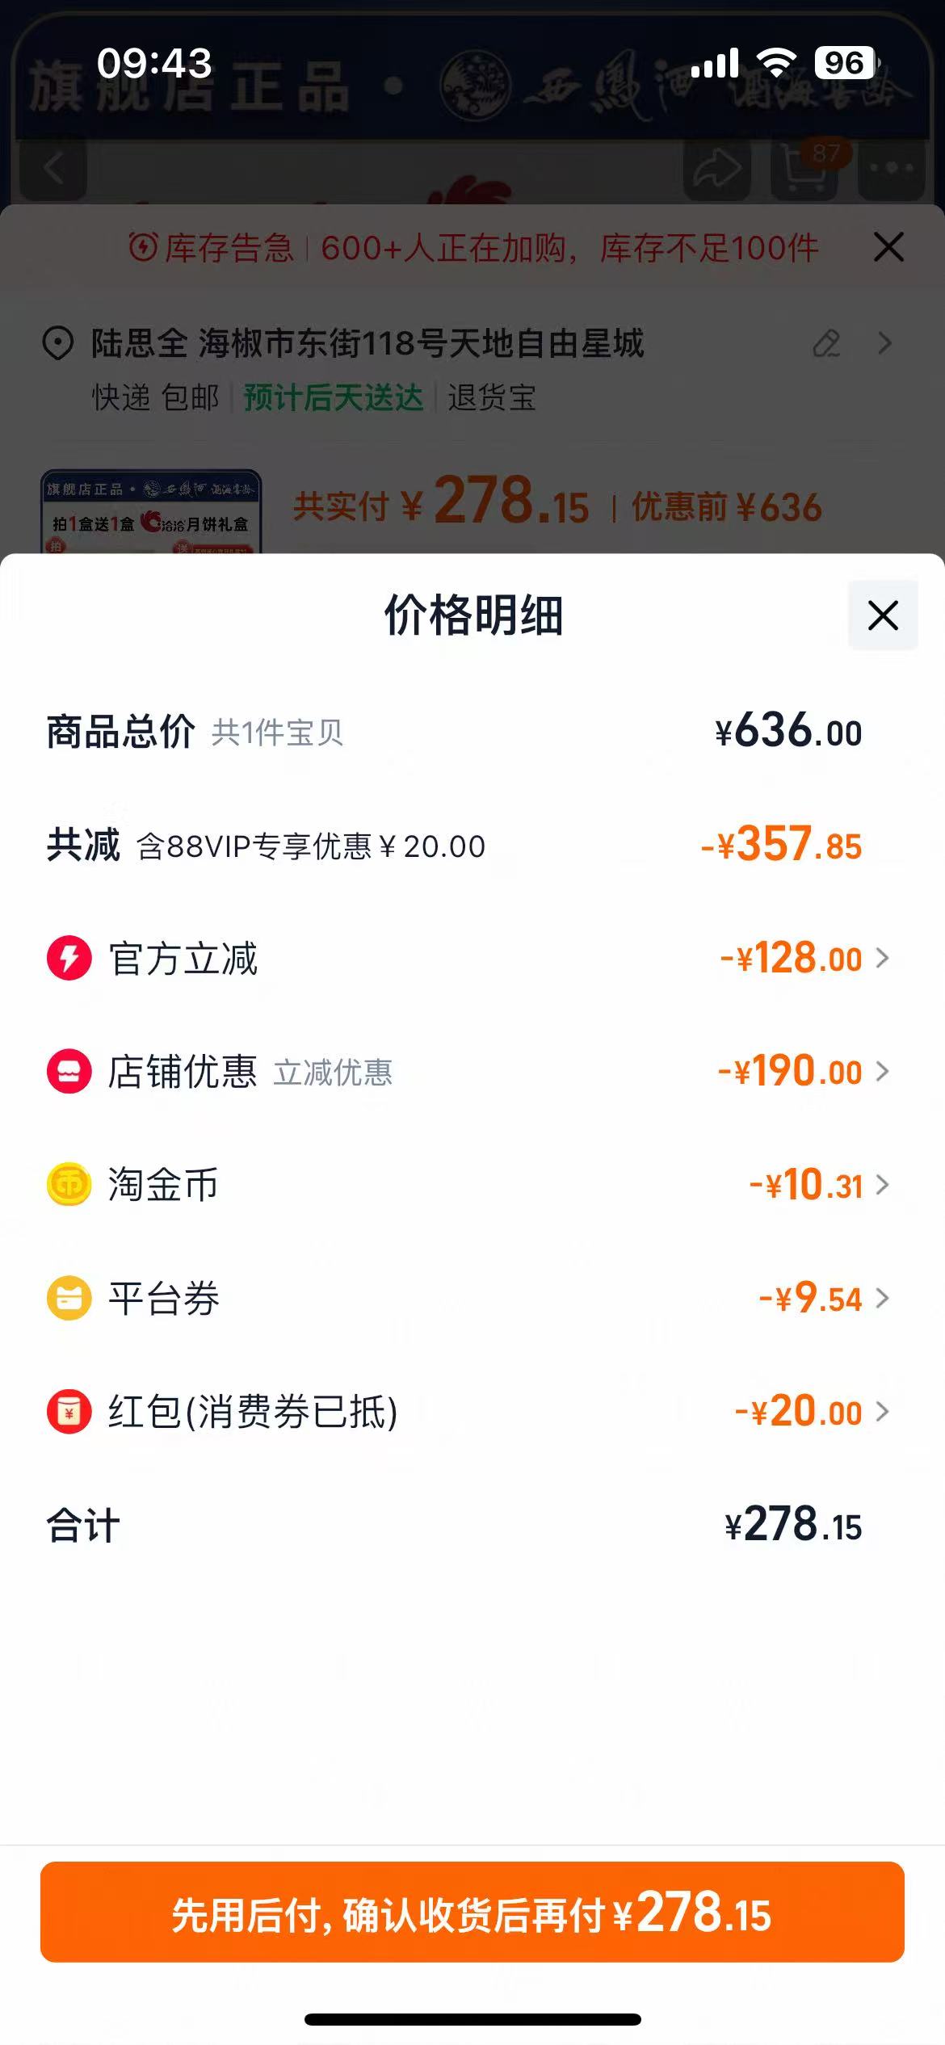Go back using the header back arrow
Viewport: 945px width, 2045px height.
[x=53, y=169]
